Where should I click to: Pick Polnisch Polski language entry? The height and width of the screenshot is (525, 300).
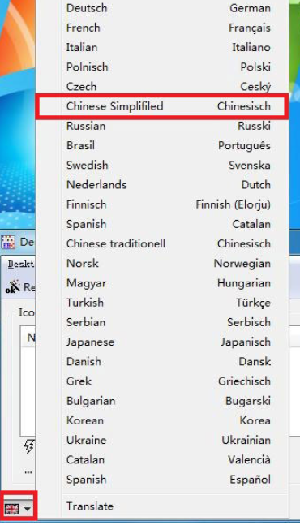[x=162, y=67]
